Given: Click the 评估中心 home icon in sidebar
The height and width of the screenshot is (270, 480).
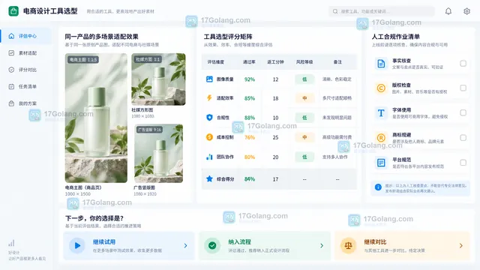Looking at the screenshot, I should click(11, 36).
